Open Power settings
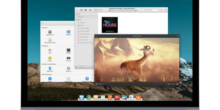 coord(50,59)
